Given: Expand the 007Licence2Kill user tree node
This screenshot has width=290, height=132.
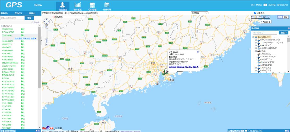Looking at the screenshot, I should pyautogui.click(x=256, y=40).
